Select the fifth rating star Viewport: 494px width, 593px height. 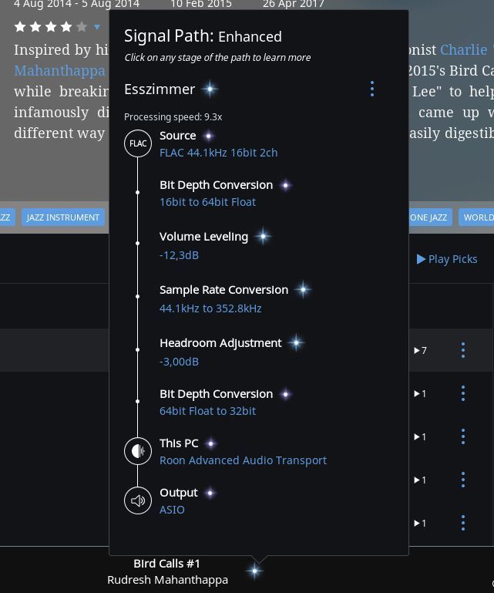tap(82, 27)
